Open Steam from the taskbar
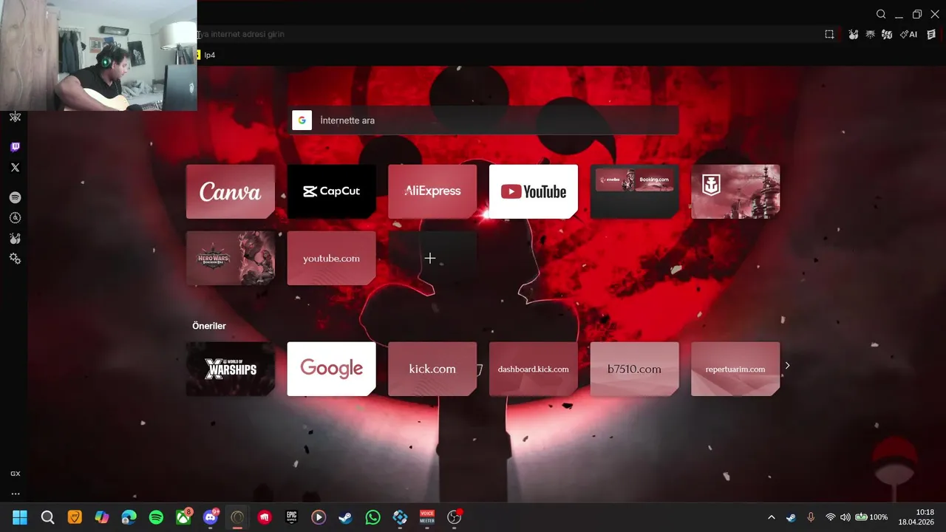Image resolution: width=946 pixels, height=532 pixels. point(346,517)
